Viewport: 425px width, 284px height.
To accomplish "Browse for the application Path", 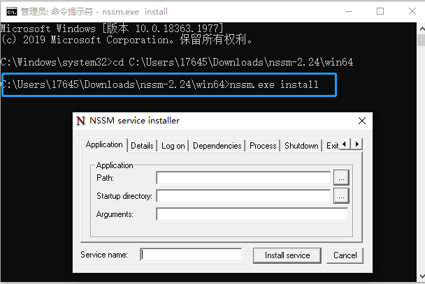I will pyautogui.click(x=341, y=178).
